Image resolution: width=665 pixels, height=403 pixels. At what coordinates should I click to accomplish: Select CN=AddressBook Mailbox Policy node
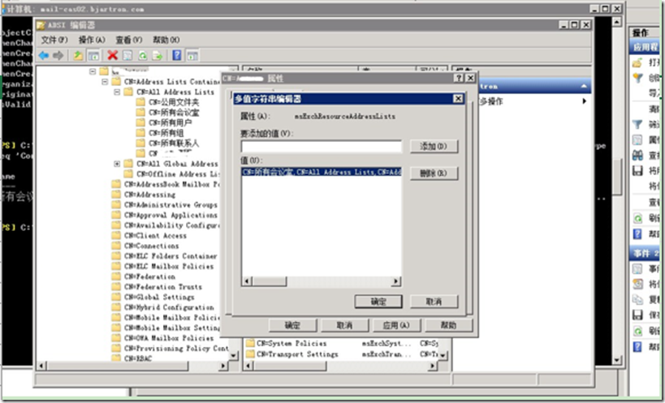point(172,185)
